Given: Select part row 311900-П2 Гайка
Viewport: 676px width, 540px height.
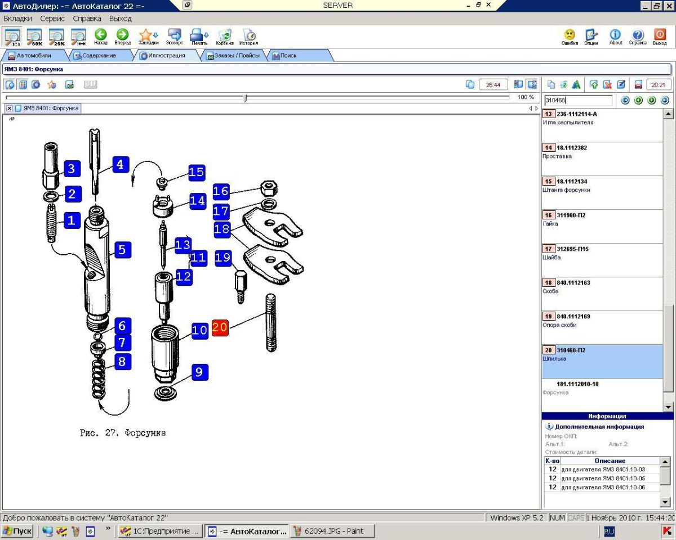Looking at the screenshot, I should pos(602,226).
